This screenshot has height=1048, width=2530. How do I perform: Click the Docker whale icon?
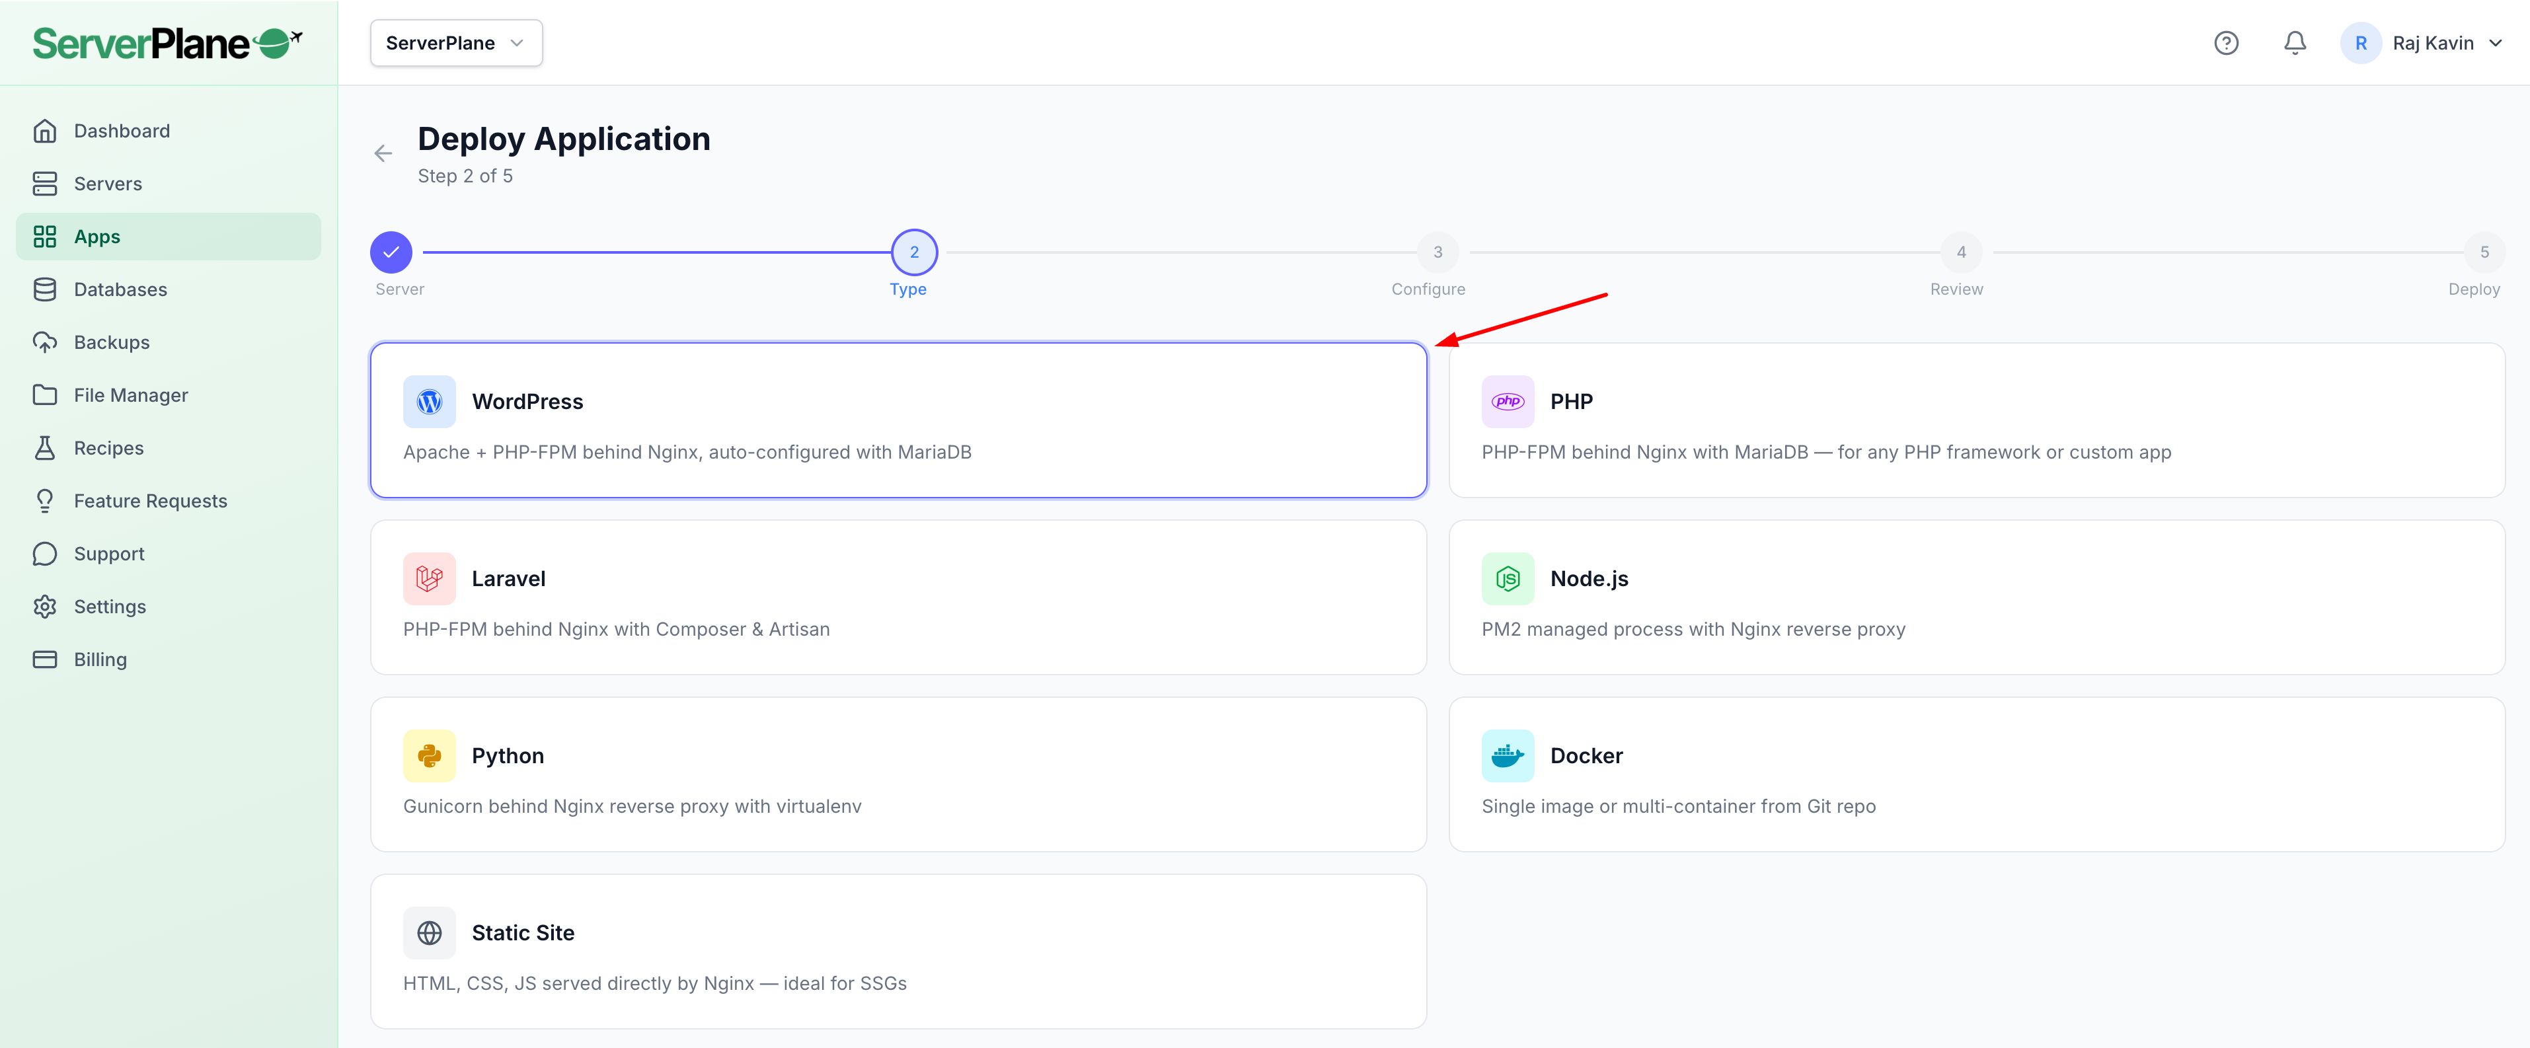pos(1507,755)
